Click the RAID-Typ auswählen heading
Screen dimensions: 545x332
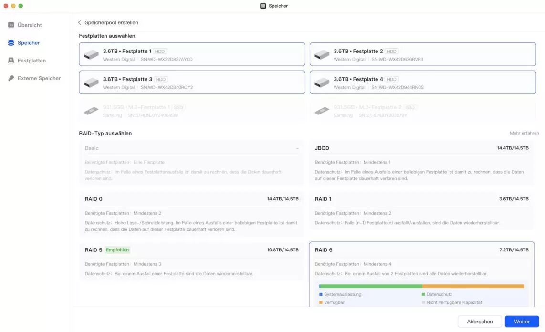(x=105, y=133)
